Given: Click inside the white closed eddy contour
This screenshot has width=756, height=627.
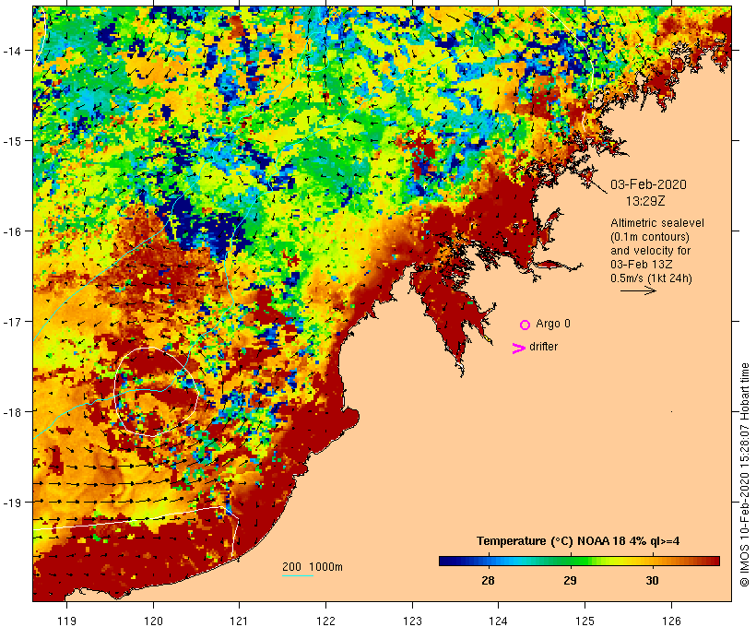Looking at the screenshot, I should click(155, 393).
